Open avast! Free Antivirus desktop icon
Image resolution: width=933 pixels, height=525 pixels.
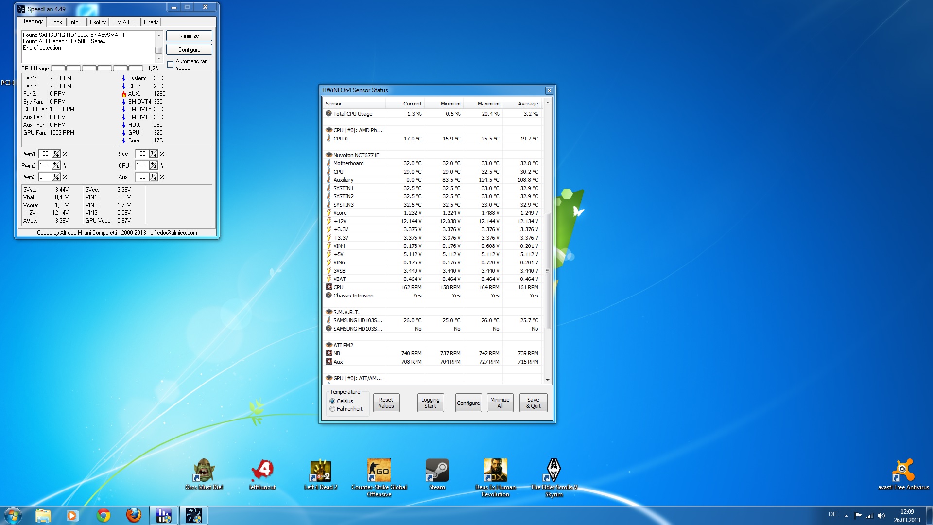coord(903,474)
